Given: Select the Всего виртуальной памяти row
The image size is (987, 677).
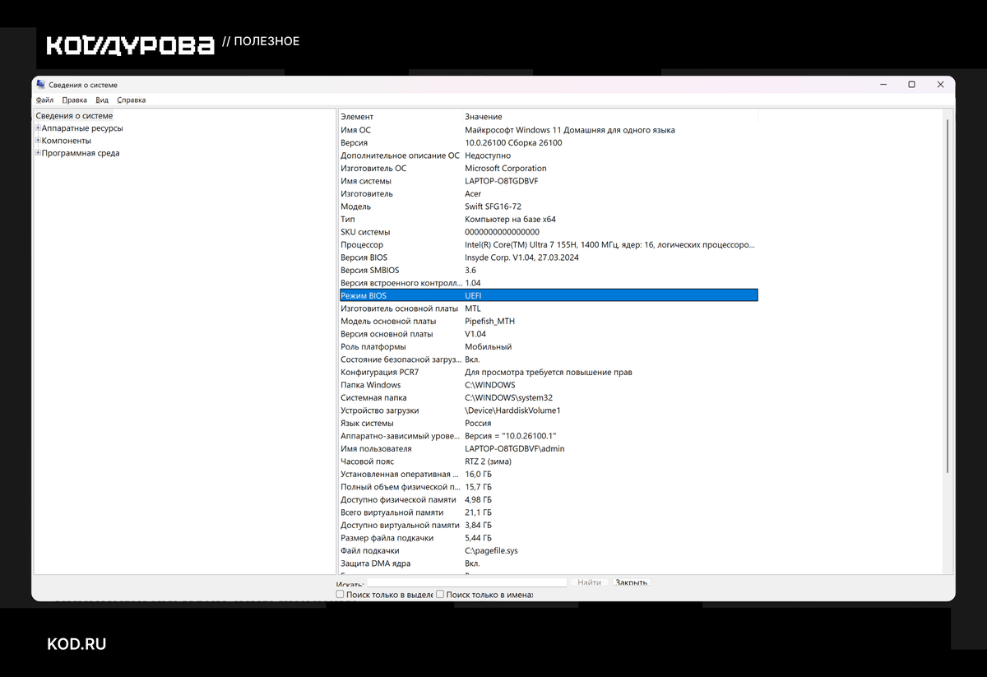Looking at the screenshot, I should coord(549,512).
